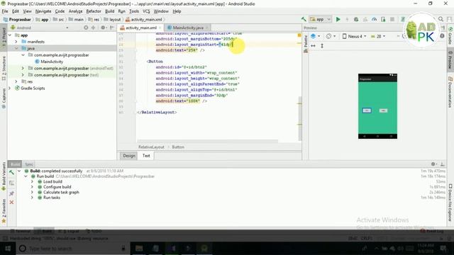Expand the Load build step
The image size is (454, 255).
[32, 181]
